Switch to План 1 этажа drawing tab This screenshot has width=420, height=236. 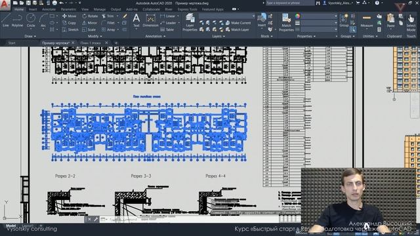pyautogui.click(x=91, y=43)
